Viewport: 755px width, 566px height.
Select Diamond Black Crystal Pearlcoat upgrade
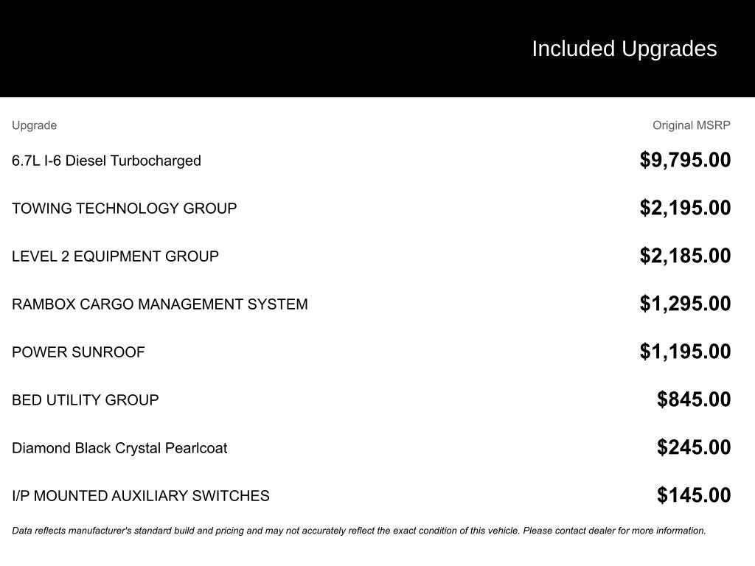[x=119, y=448]
